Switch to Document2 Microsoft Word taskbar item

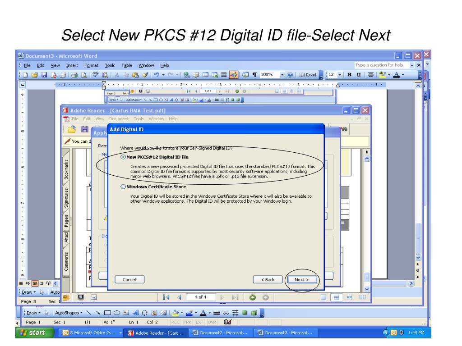click(x=220, y=333)
